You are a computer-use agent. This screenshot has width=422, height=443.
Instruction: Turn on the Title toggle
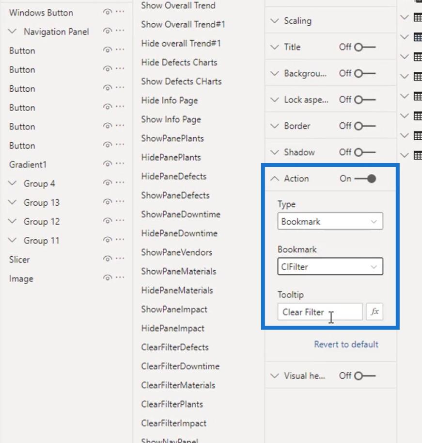(365, 47)
